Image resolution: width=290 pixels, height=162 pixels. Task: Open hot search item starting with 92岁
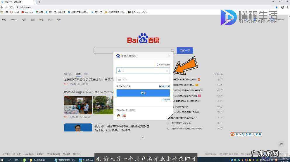click(x=187, y=129)
